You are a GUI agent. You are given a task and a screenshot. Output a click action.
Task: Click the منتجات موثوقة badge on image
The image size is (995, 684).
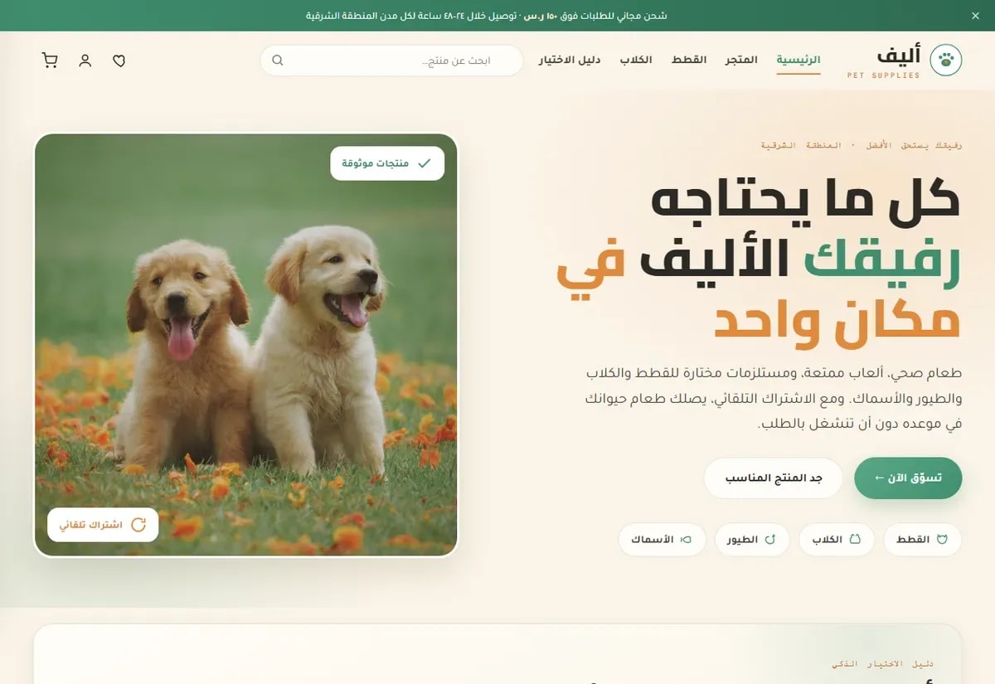tap(387, 163)
